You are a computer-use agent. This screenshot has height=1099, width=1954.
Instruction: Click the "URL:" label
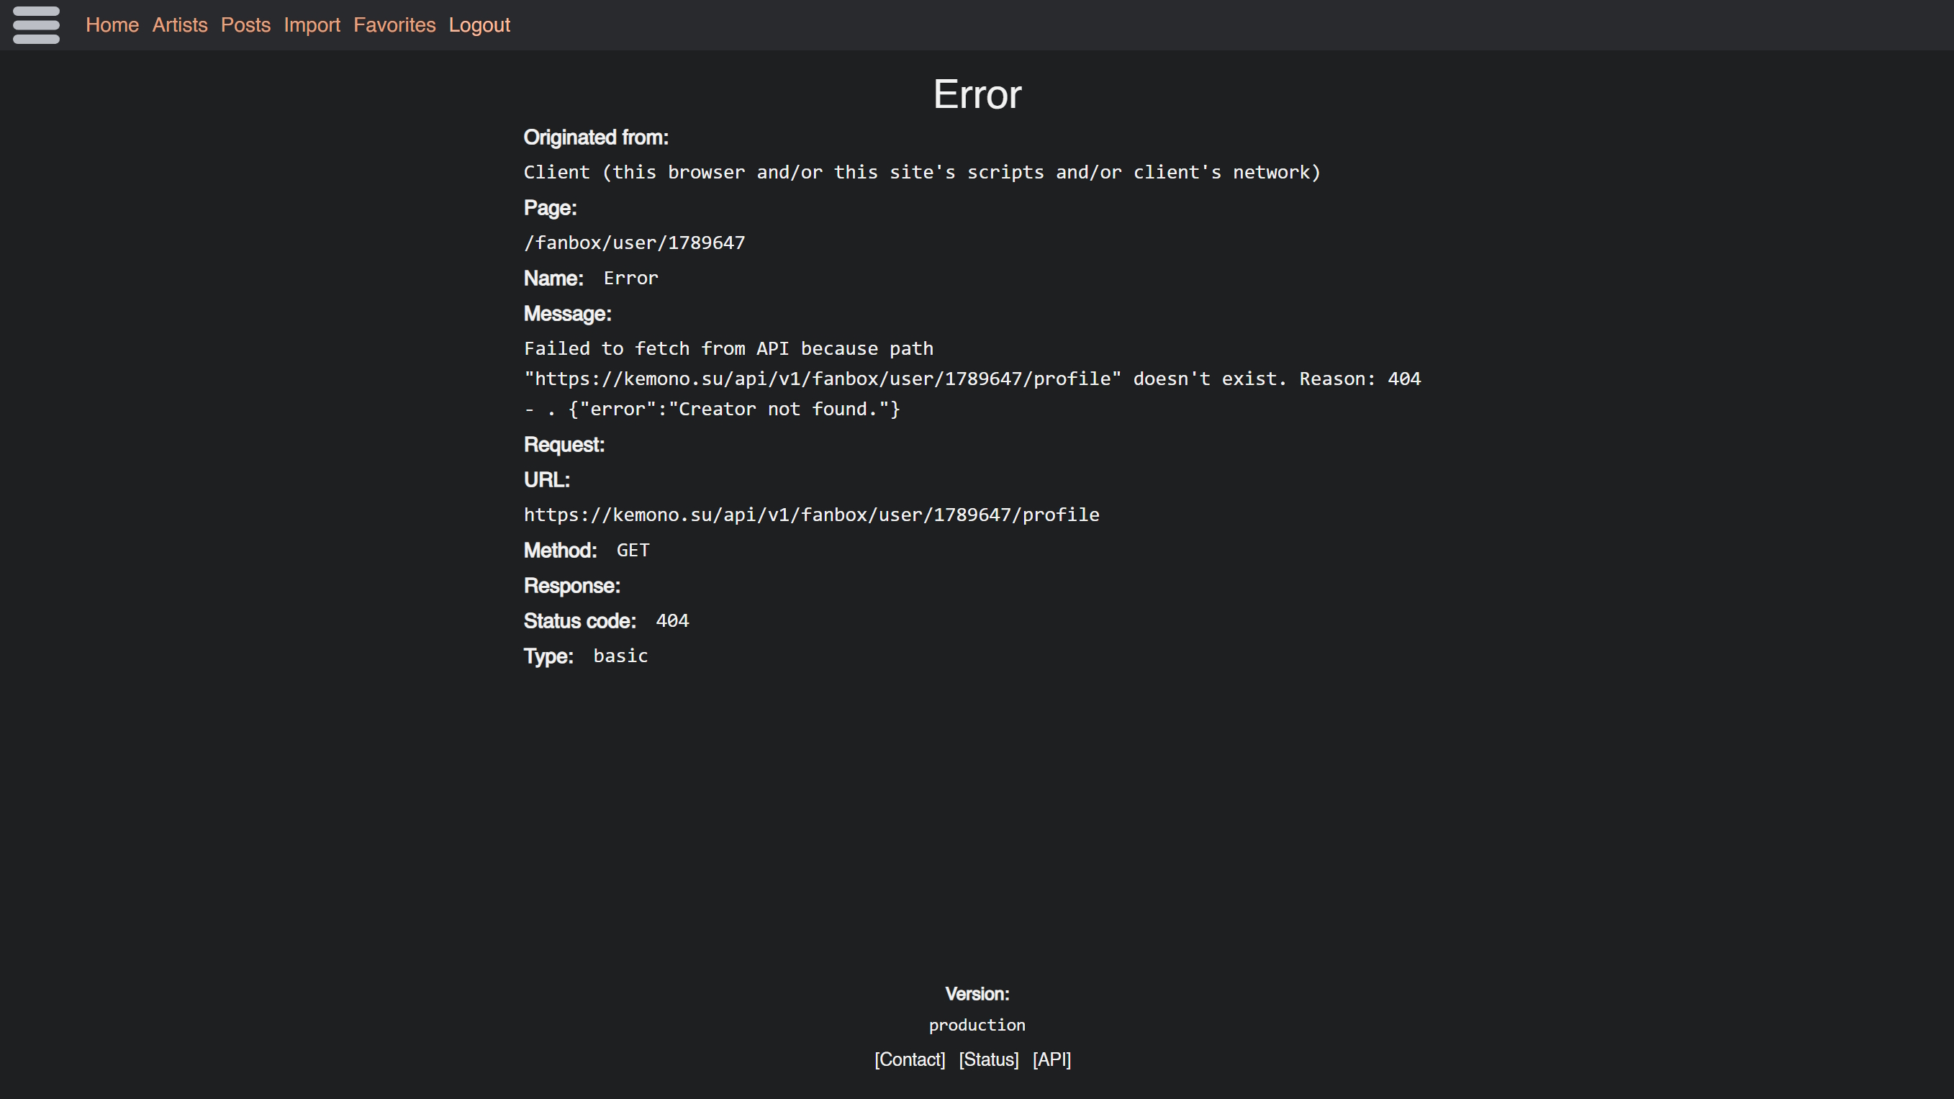[546, 480]
